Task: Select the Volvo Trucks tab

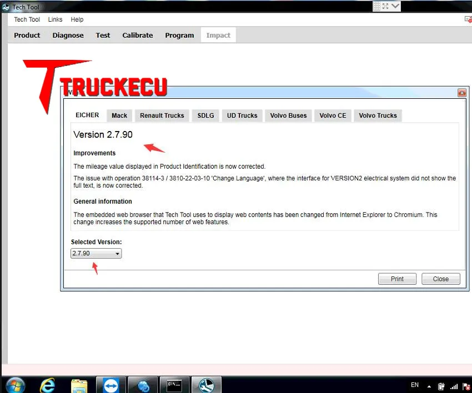Action: pos(378,115)
